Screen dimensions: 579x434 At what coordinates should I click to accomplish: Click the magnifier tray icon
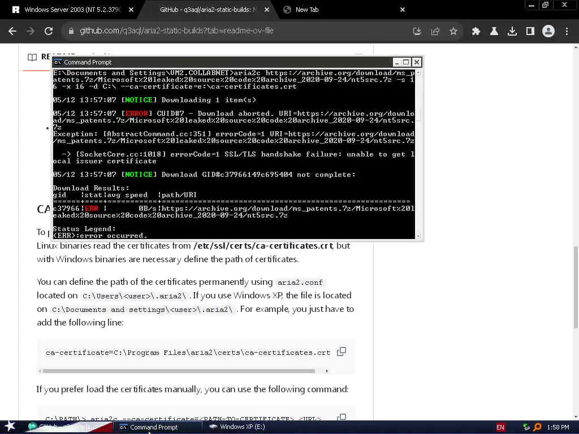click(538, 427)
